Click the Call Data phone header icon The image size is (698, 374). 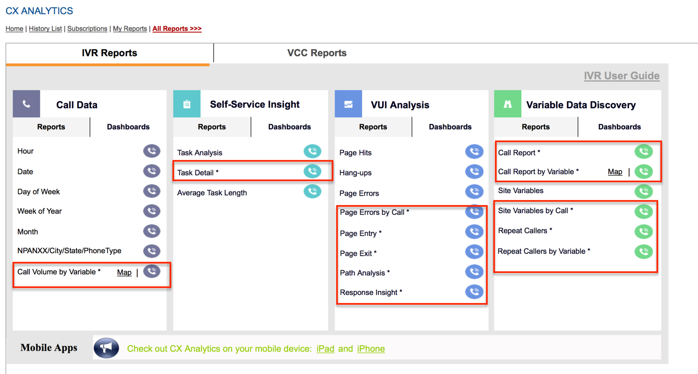coord(26,104)
